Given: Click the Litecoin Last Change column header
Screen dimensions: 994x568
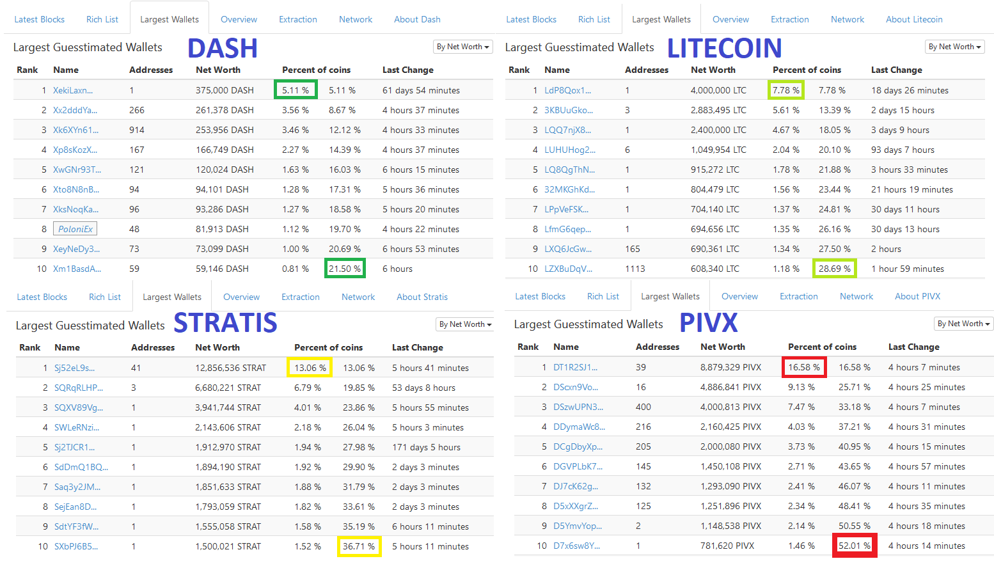Looking at the screenshot, I should (x=897, y=70).
